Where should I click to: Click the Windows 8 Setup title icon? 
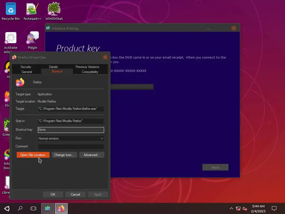tap(48, 28)
